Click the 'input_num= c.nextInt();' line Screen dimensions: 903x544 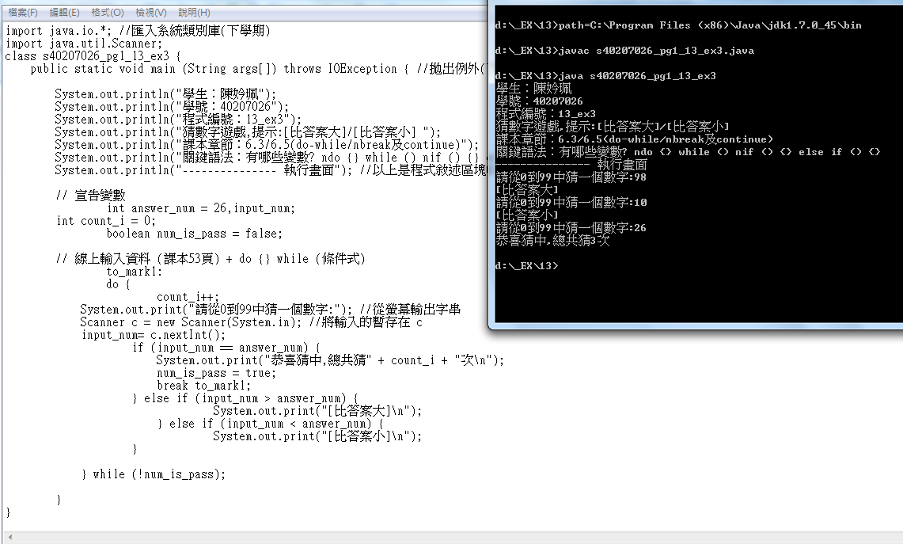click(x=154, y=336)
